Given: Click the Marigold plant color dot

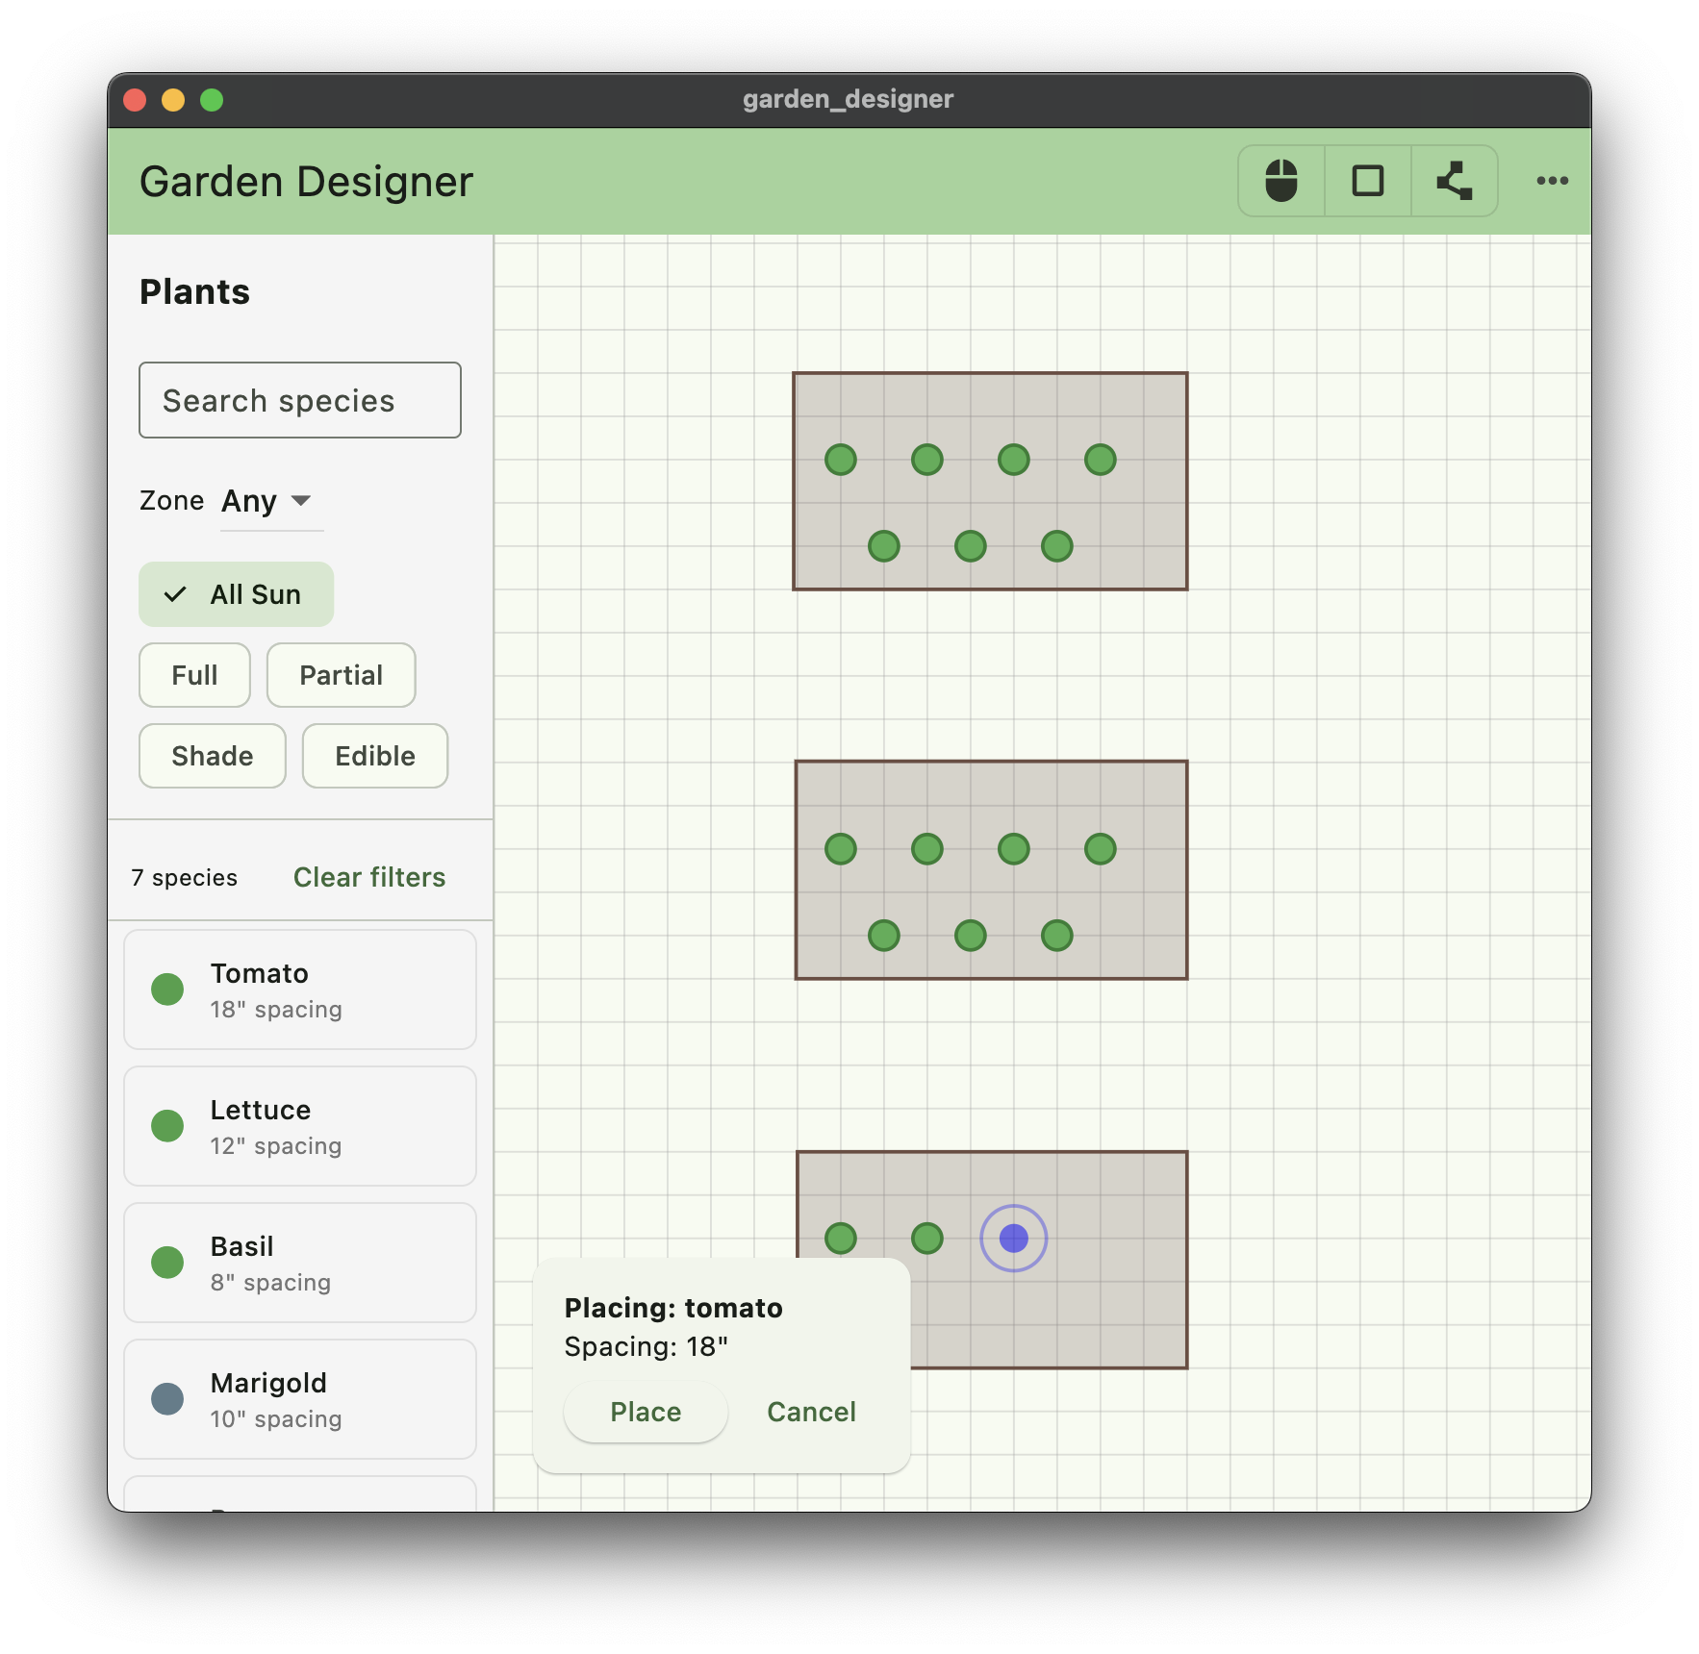Looking at the screenshot, I should click(167, 1398).
